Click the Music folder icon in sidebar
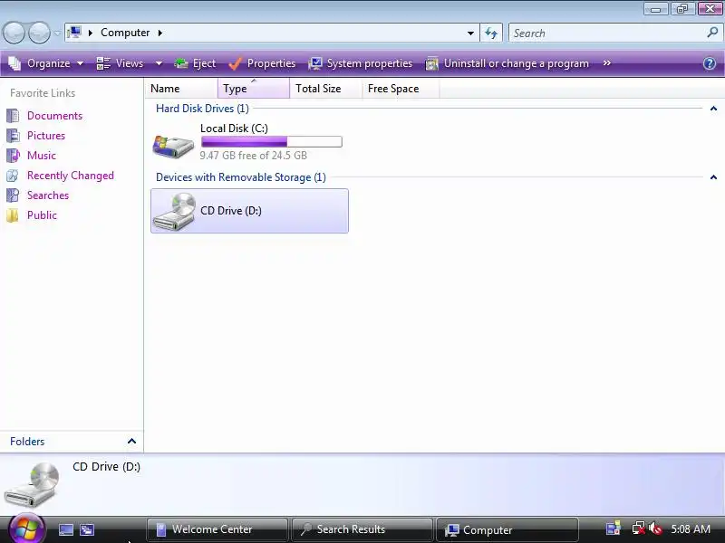The image size is (725, 543). (x=13, y=156)
